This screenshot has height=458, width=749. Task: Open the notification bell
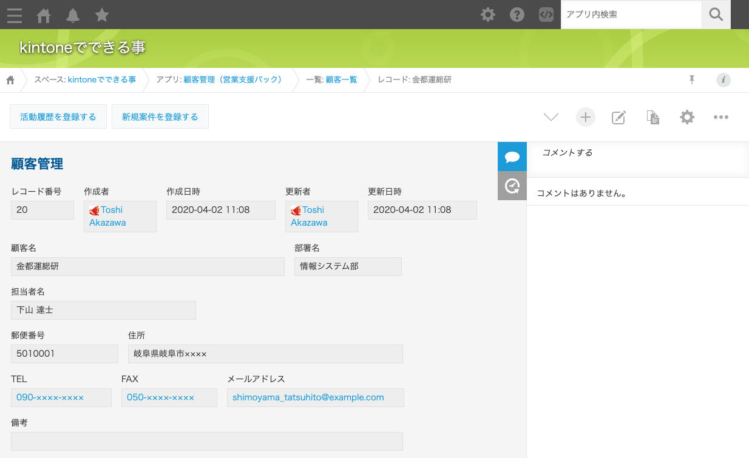[x=73, y=16]
